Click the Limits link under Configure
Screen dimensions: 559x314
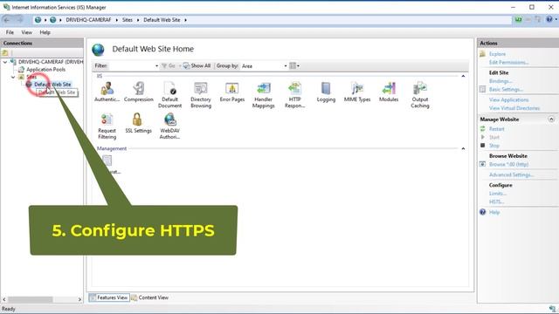[498, 194]
